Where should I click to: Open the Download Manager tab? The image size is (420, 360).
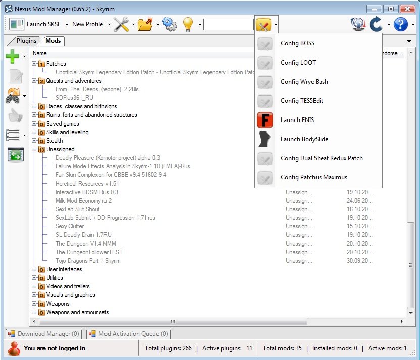[x=43, y=334]
